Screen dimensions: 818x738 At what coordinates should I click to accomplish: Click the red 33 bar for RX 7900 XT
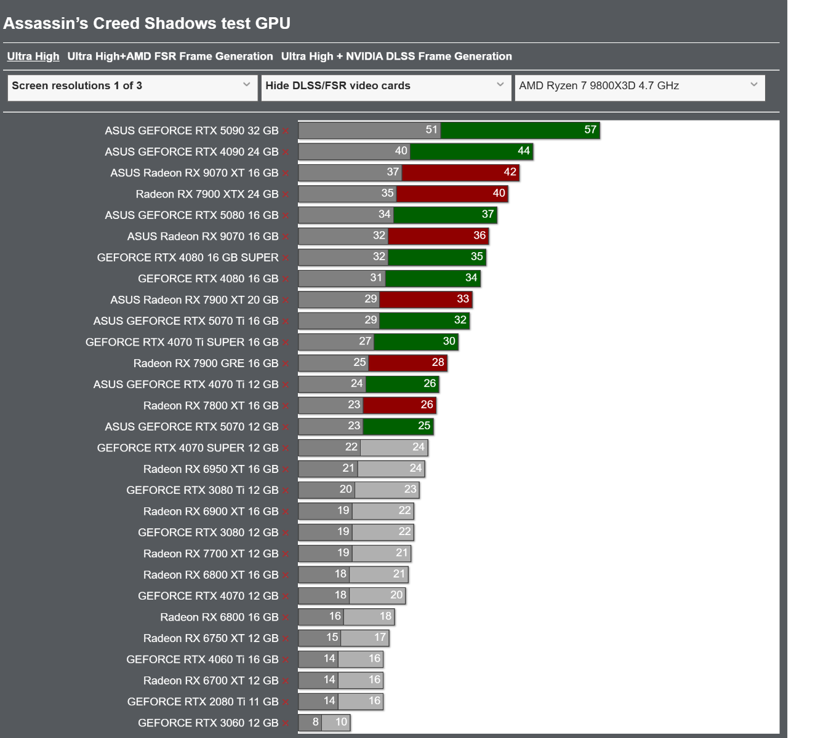tap(426, 300)
